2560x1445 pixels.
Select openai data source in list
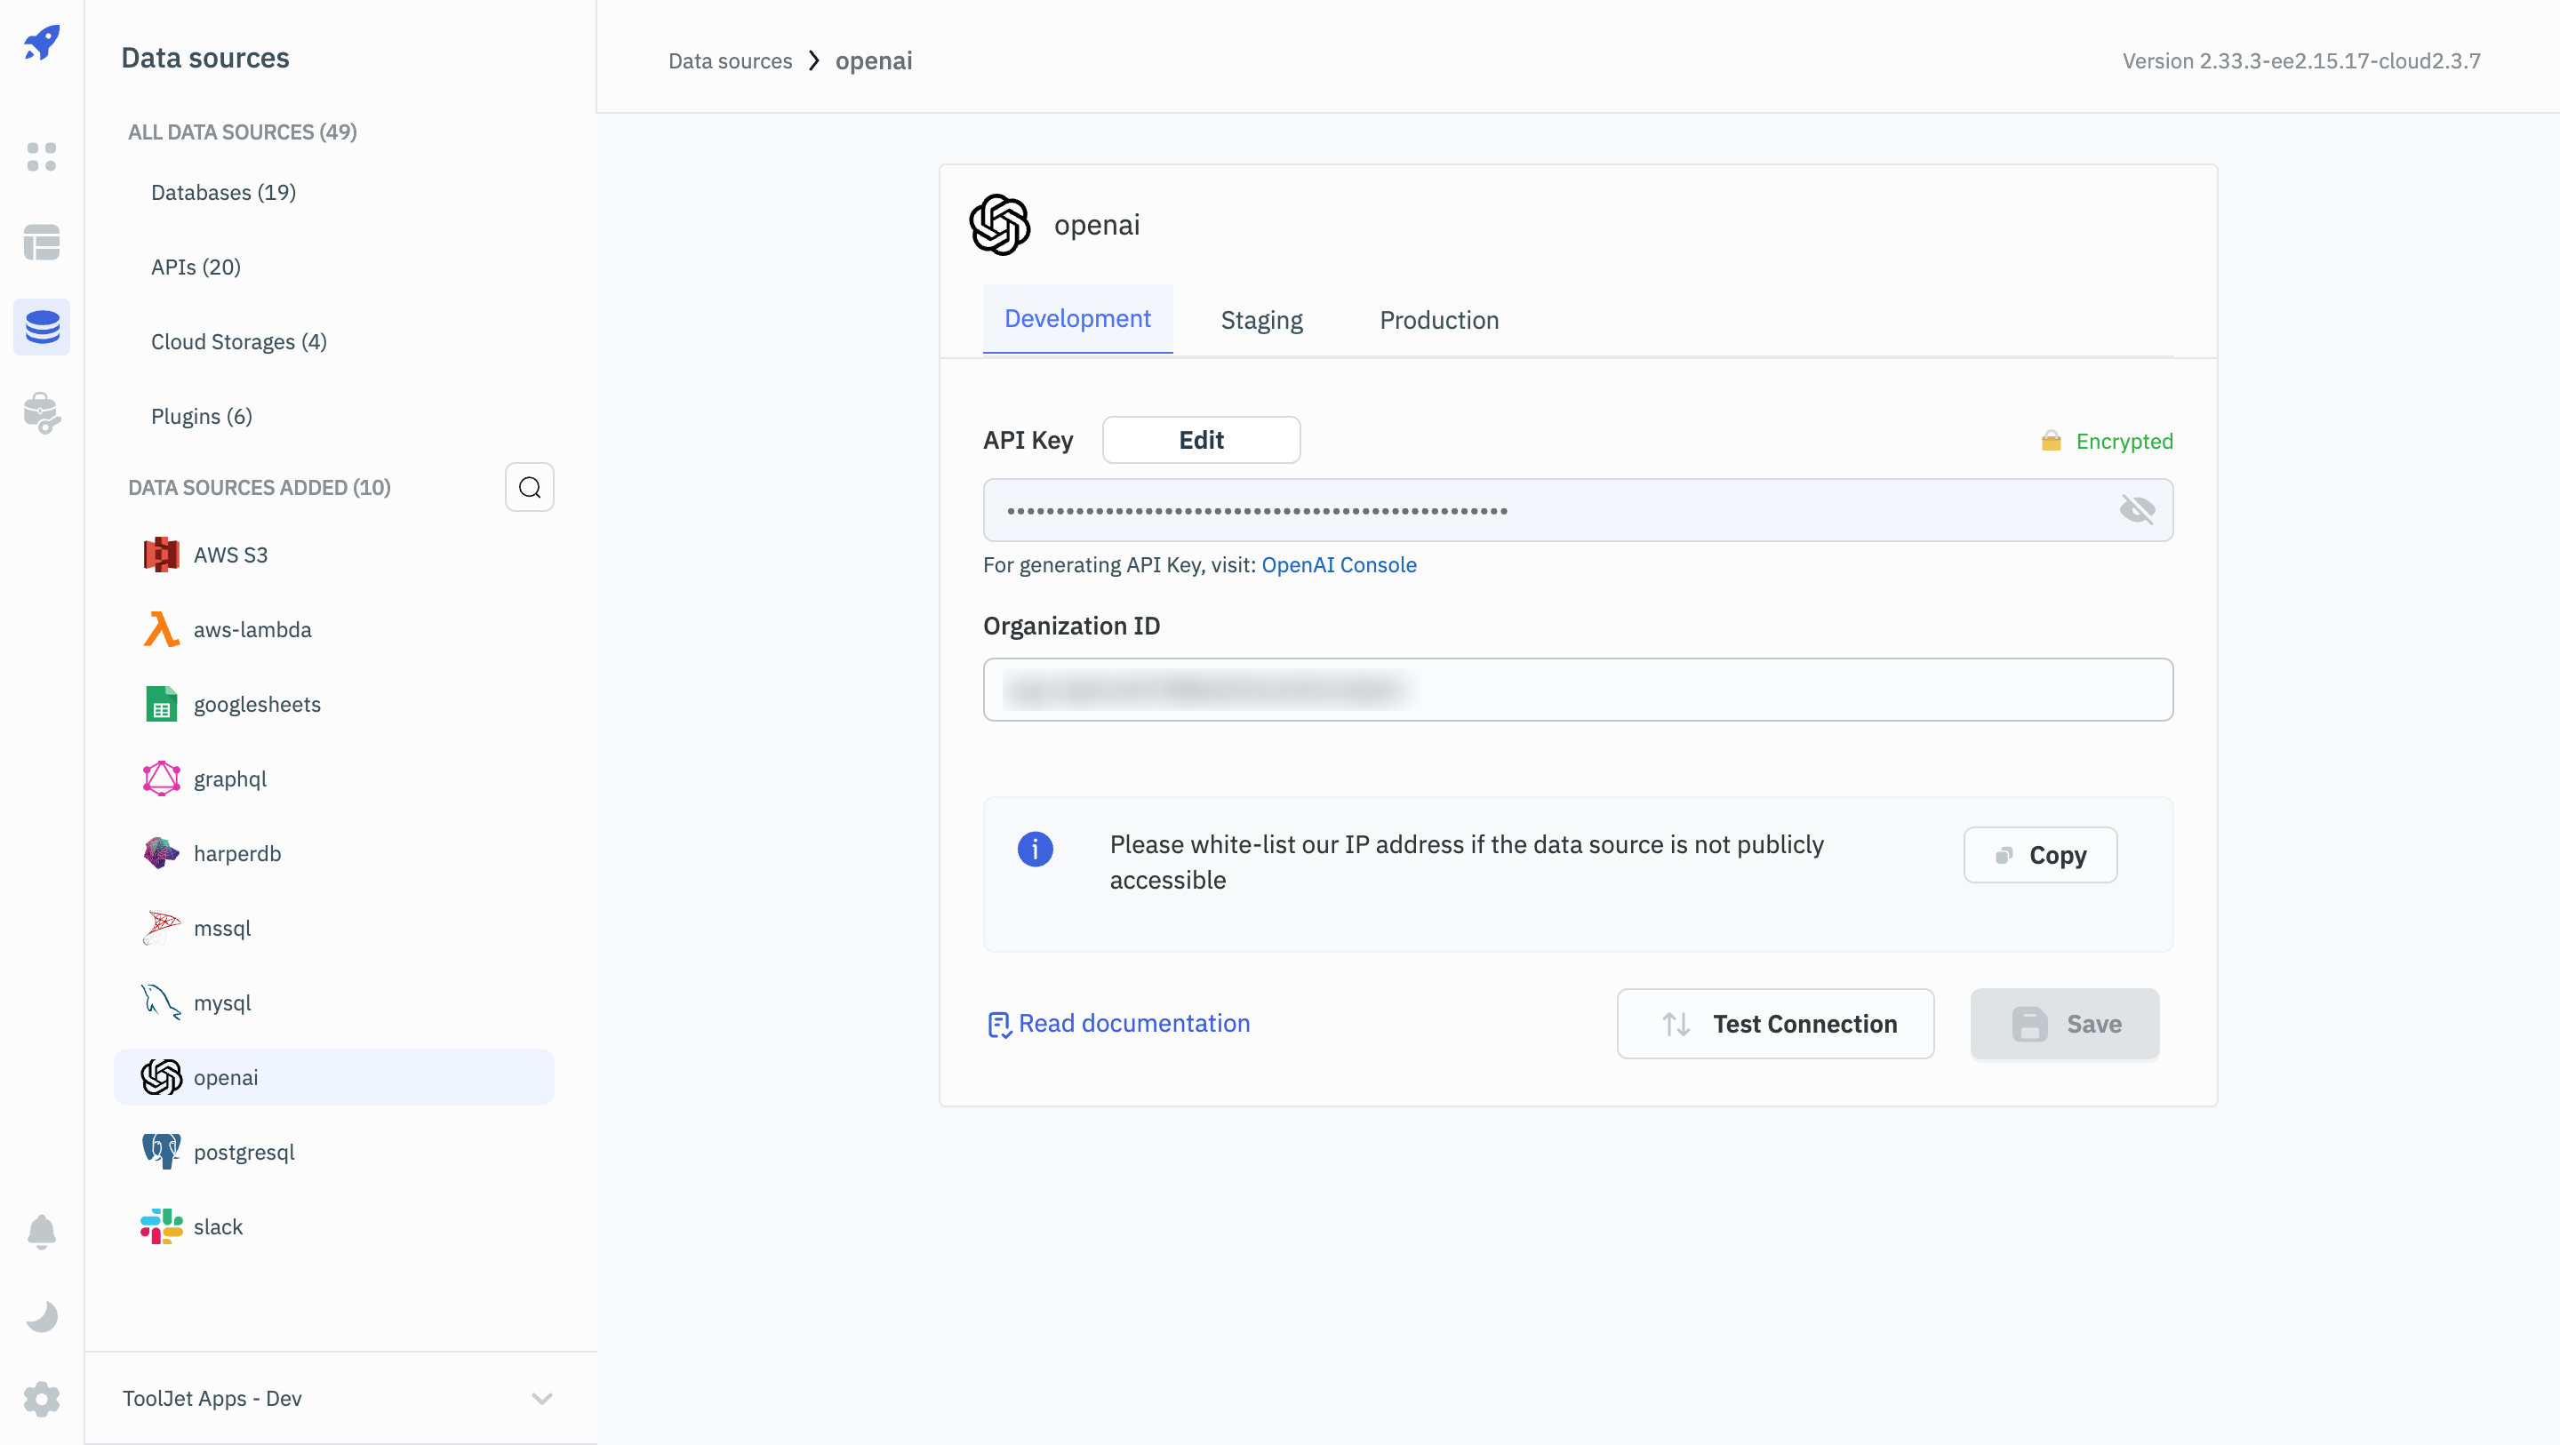[x=335, y=1077]
